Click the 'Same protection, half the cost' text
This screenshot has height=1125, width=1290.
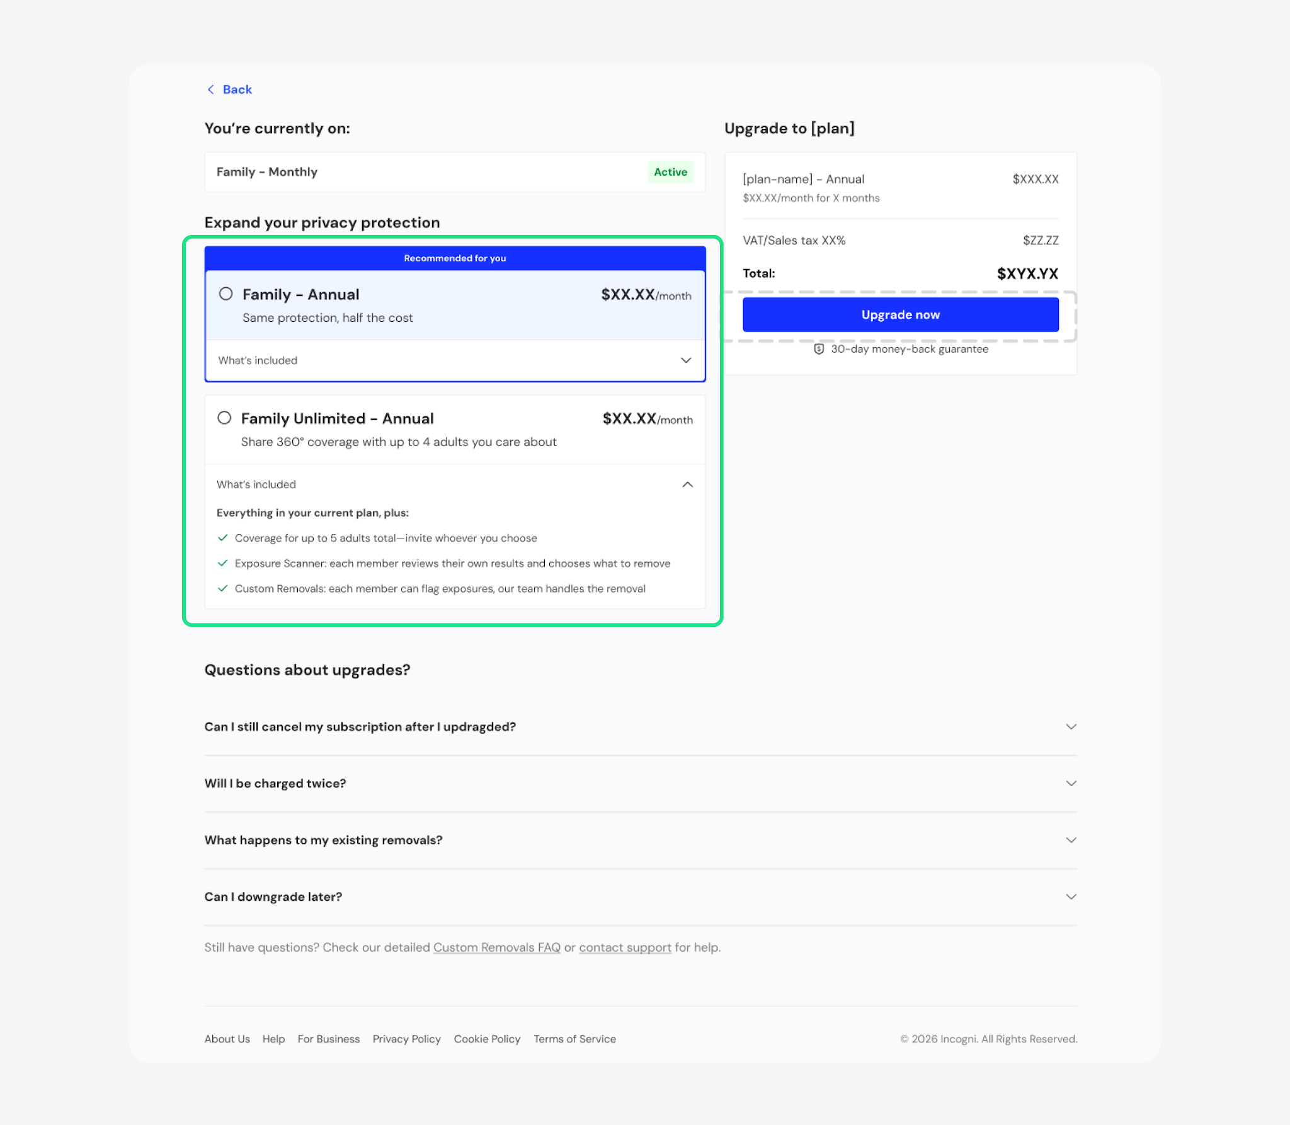pos(328,318)
